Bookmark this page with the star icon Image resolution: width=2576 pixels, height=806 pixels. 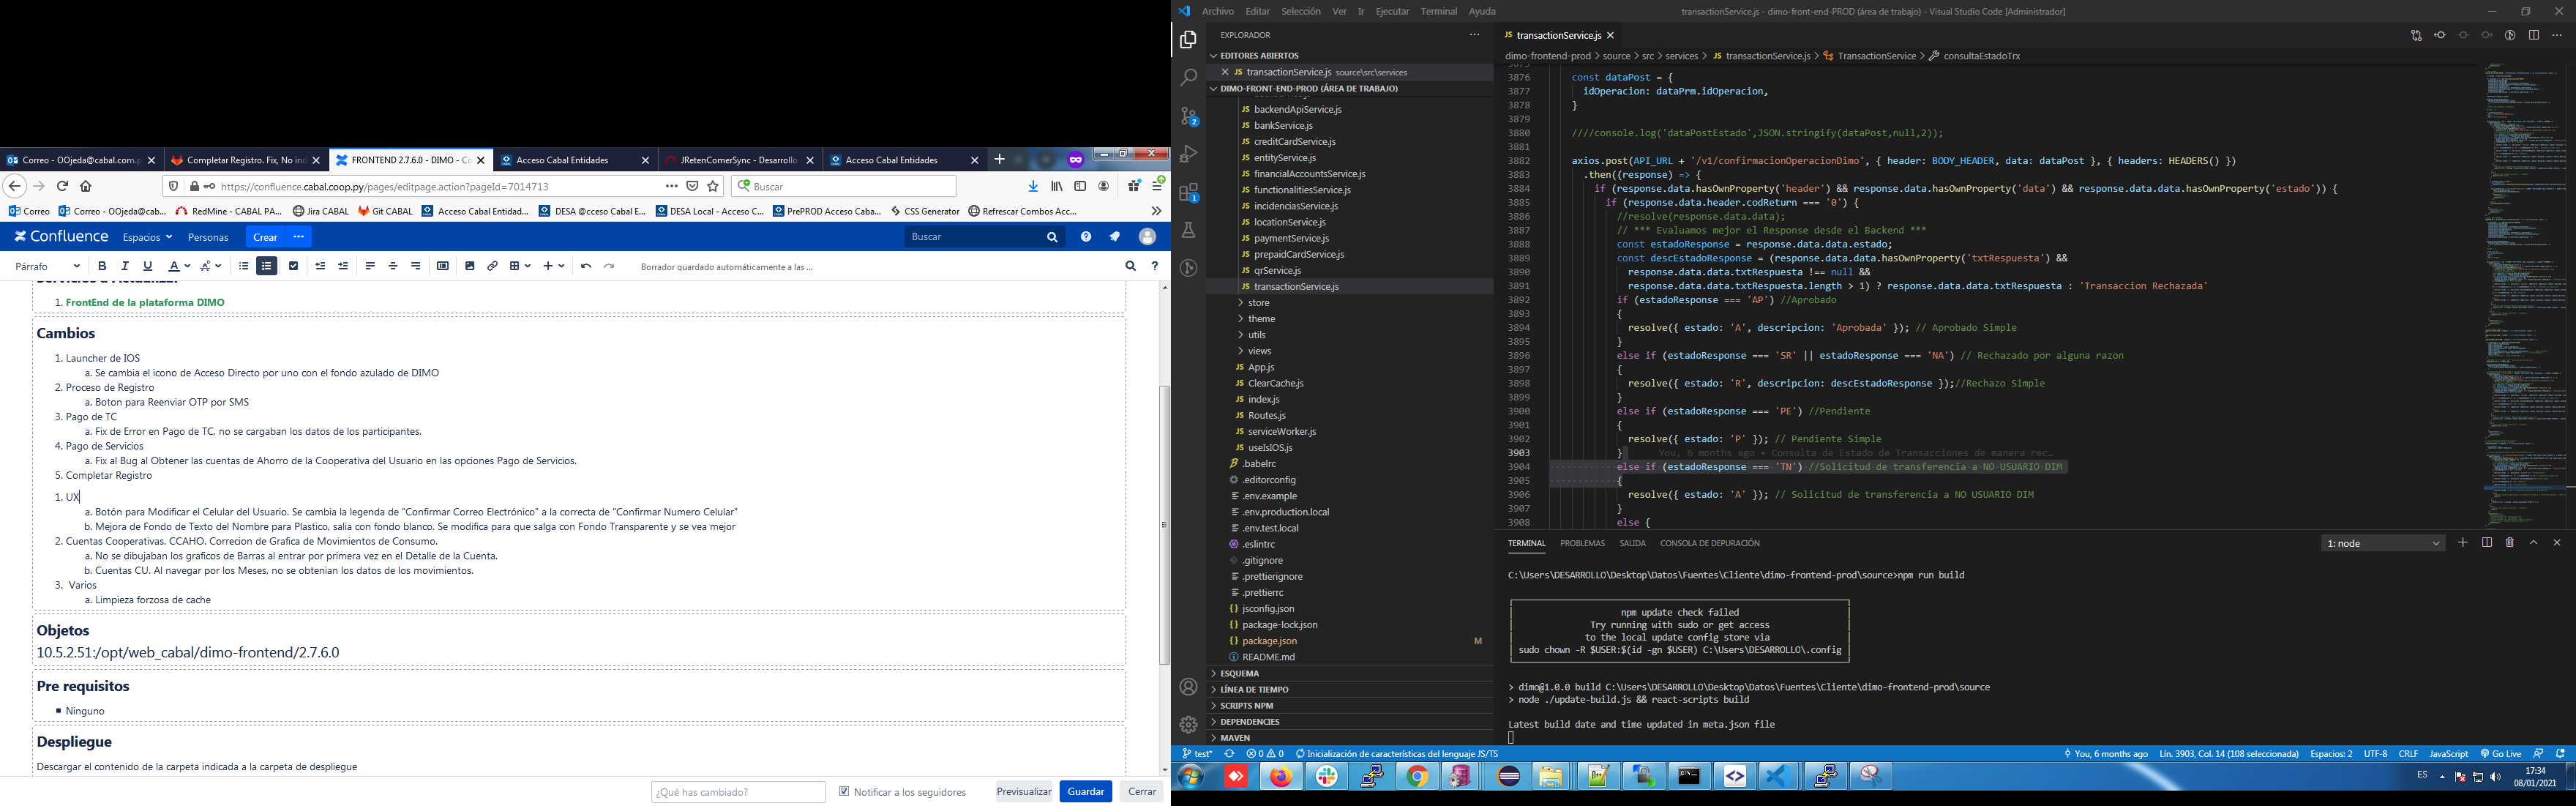click(x=713, y=186)
